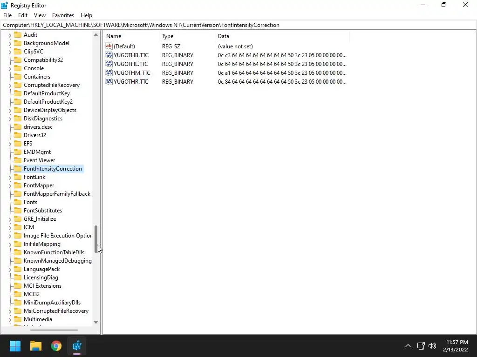
Task: Expand the Image File Execution Options key
Action: pyautogui.click(x=10, y=236)
